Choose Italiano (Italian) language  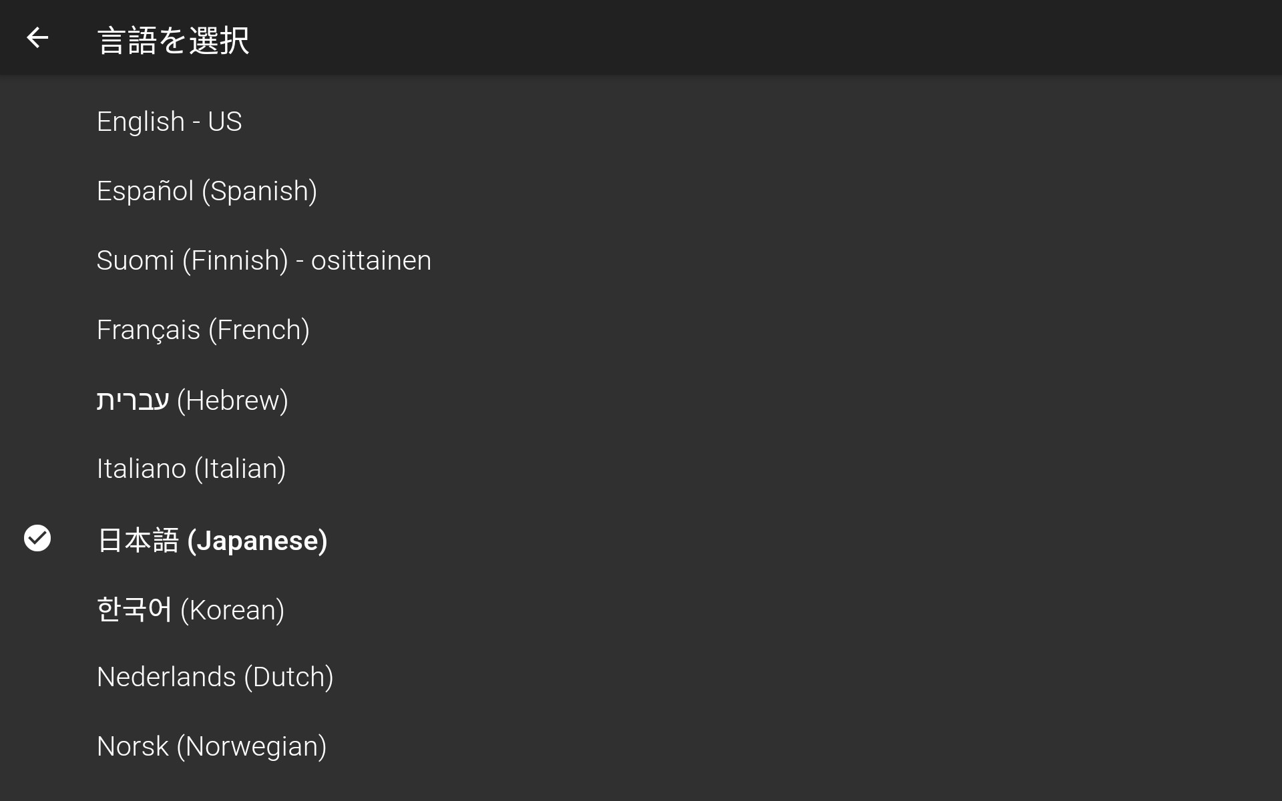pos(641,469)
